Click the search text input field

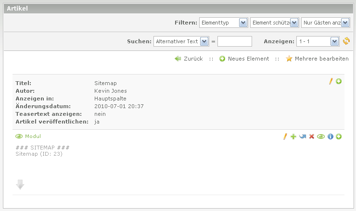point(234,42)
